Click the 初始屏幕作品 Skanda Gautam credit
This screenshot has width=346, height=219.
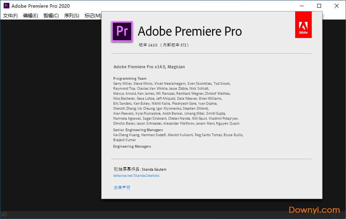click(140, 169)
